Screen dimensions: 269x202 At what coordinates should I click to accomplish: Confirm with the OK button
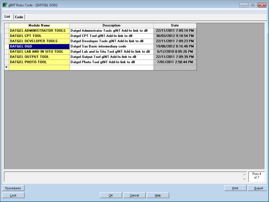pos(111,195)
